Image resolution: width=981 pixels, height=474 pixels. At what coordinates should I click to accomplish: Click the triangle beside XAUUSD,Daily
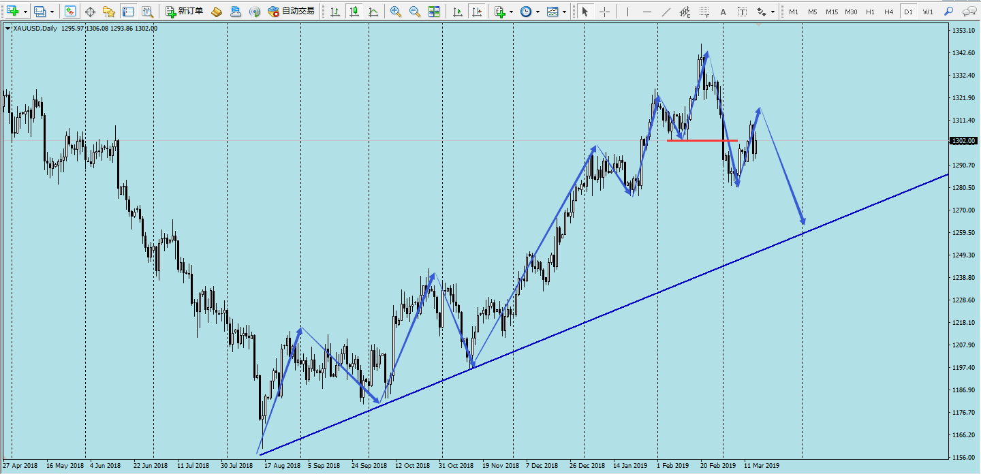pyautogui.click(x=7, y=28)
